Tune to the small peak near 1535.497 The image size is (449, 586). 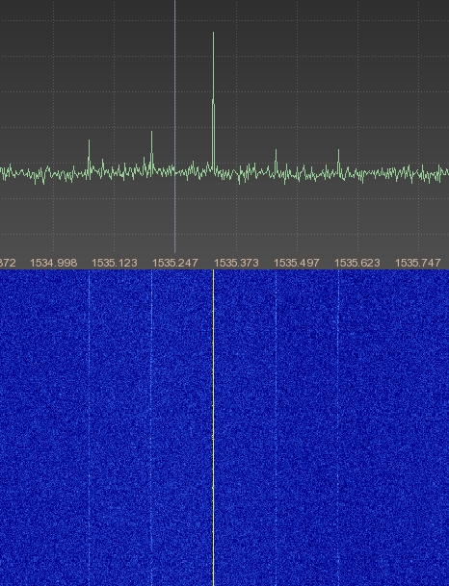[x=277, y=162]
